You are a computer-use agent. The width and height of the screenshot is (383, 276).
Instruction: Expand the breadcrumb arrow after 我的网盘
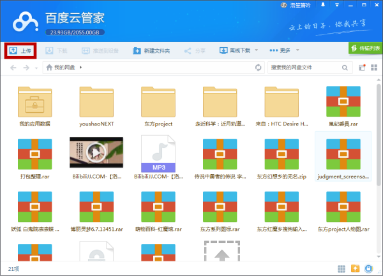pyautogui.click(x=80, y=68)
